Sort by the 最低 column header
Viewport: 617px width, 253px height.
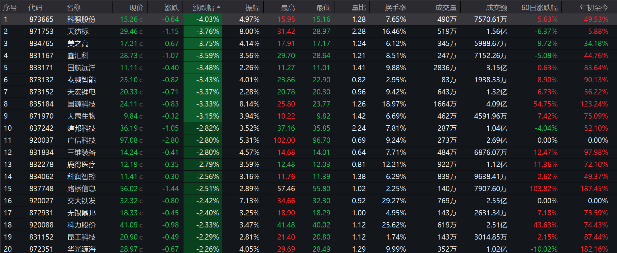[x=323, y=7]
